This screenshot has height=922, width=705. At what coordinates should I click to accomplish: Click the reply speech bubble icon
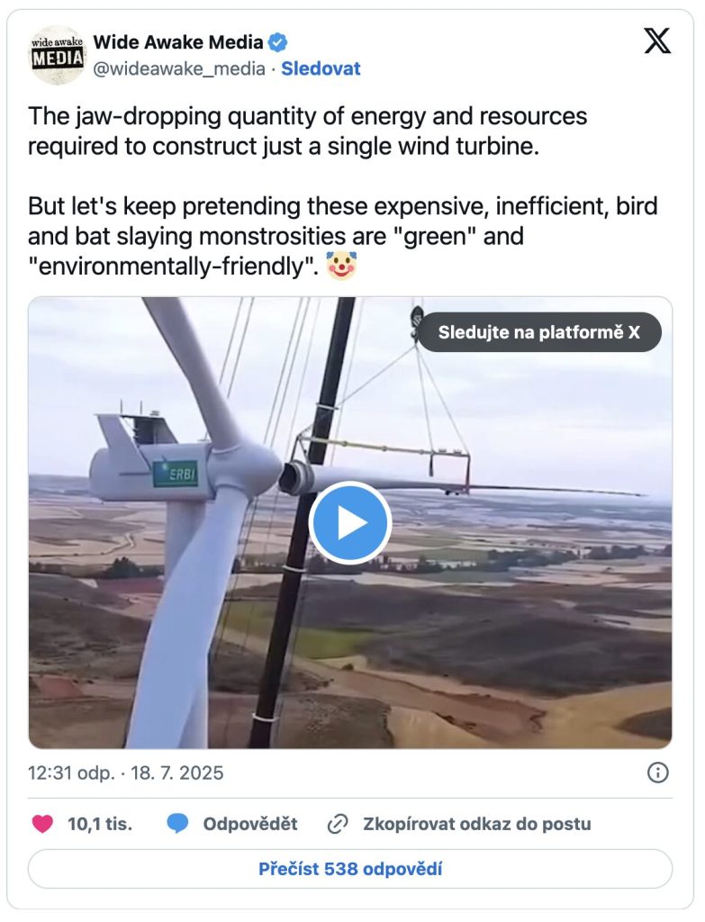(x=178, y=823)
